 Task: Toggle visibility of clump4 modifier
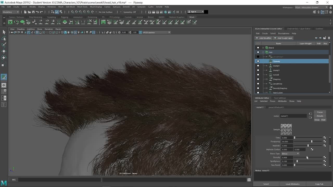pos(258,66)
